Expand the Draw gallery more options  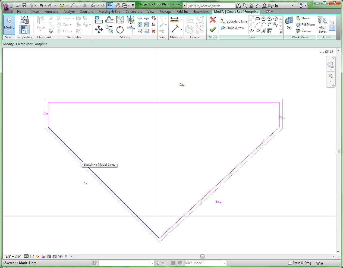(281, 32)
